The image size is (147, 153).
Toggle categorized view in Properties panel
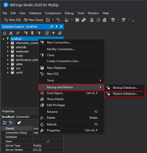[5, 123]
